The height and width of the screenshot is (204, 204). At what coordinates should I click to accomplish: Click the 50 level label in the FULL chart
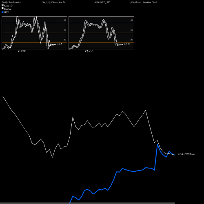pos(132,30)
